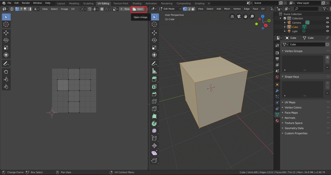Screen dimensions: 331x175
Task: Toggle the Collection checkbox in outliner
Action: (285, 18)
